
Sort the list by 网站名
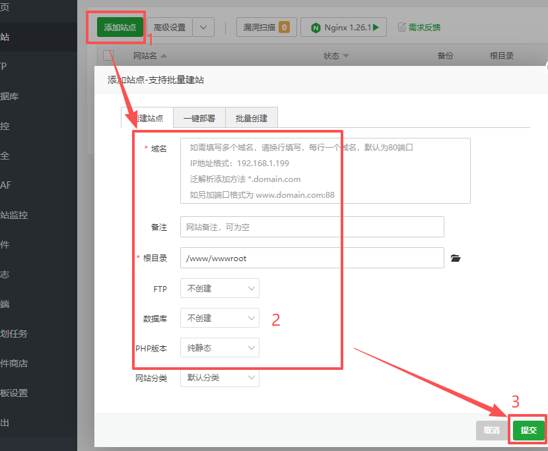[150, 56]
